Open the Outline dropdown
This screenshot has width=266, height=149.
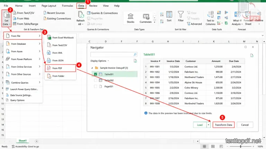(x=259, y=18)
